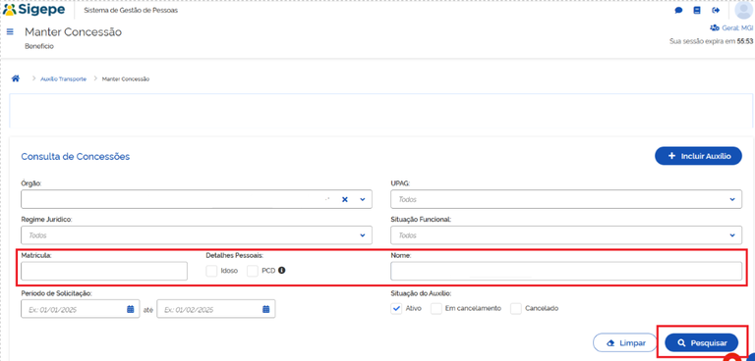Image resolution: width=755 pixels, height=361 pixels.
Task: Uncheck the Ativo checkbox
Action: [x=396, y=308]
